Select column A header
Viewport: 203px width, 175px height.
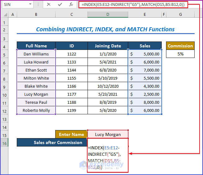[x=13, y=15]
